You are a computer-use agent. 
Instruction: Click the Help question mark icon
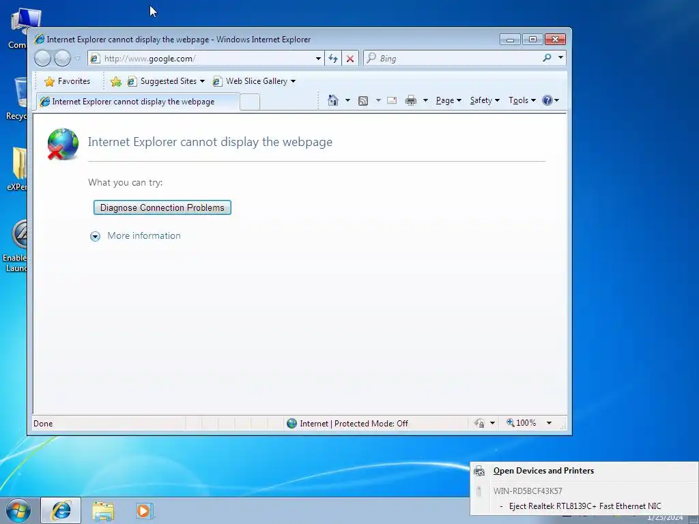coord(547,100)
